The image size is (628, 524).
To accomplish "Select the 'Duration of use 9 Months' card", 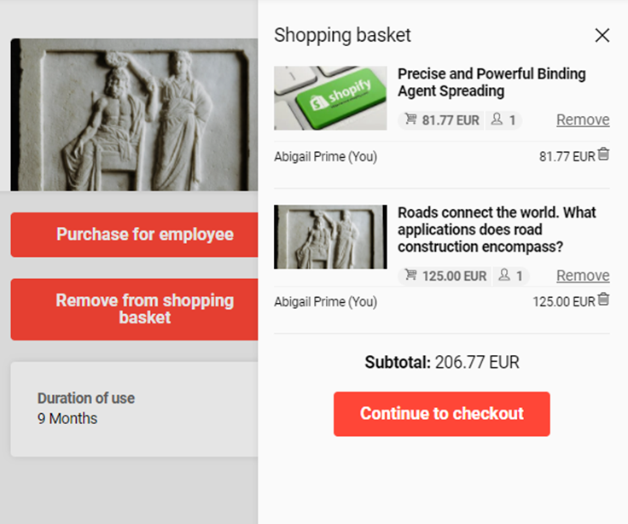I will point(135,409).
